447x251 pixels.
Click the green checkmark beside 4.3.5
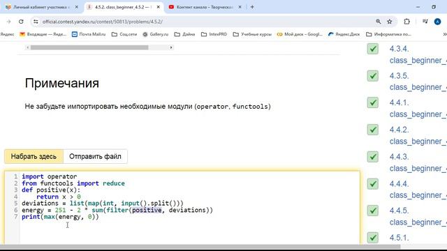point(372,76)
